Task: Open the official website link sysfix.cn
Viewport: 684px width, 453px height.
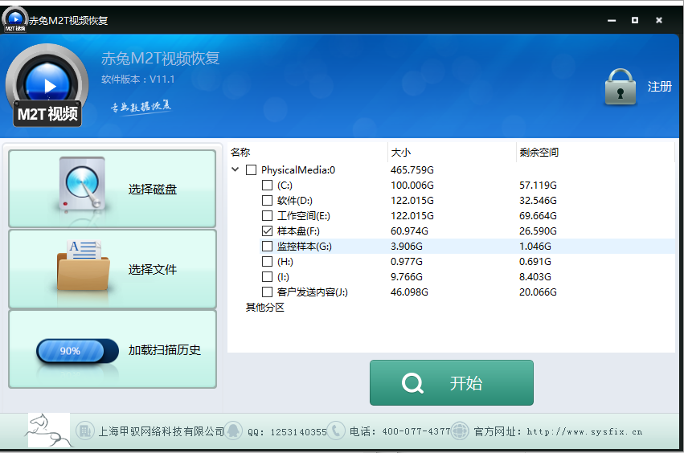Action: tap(584, 432)
